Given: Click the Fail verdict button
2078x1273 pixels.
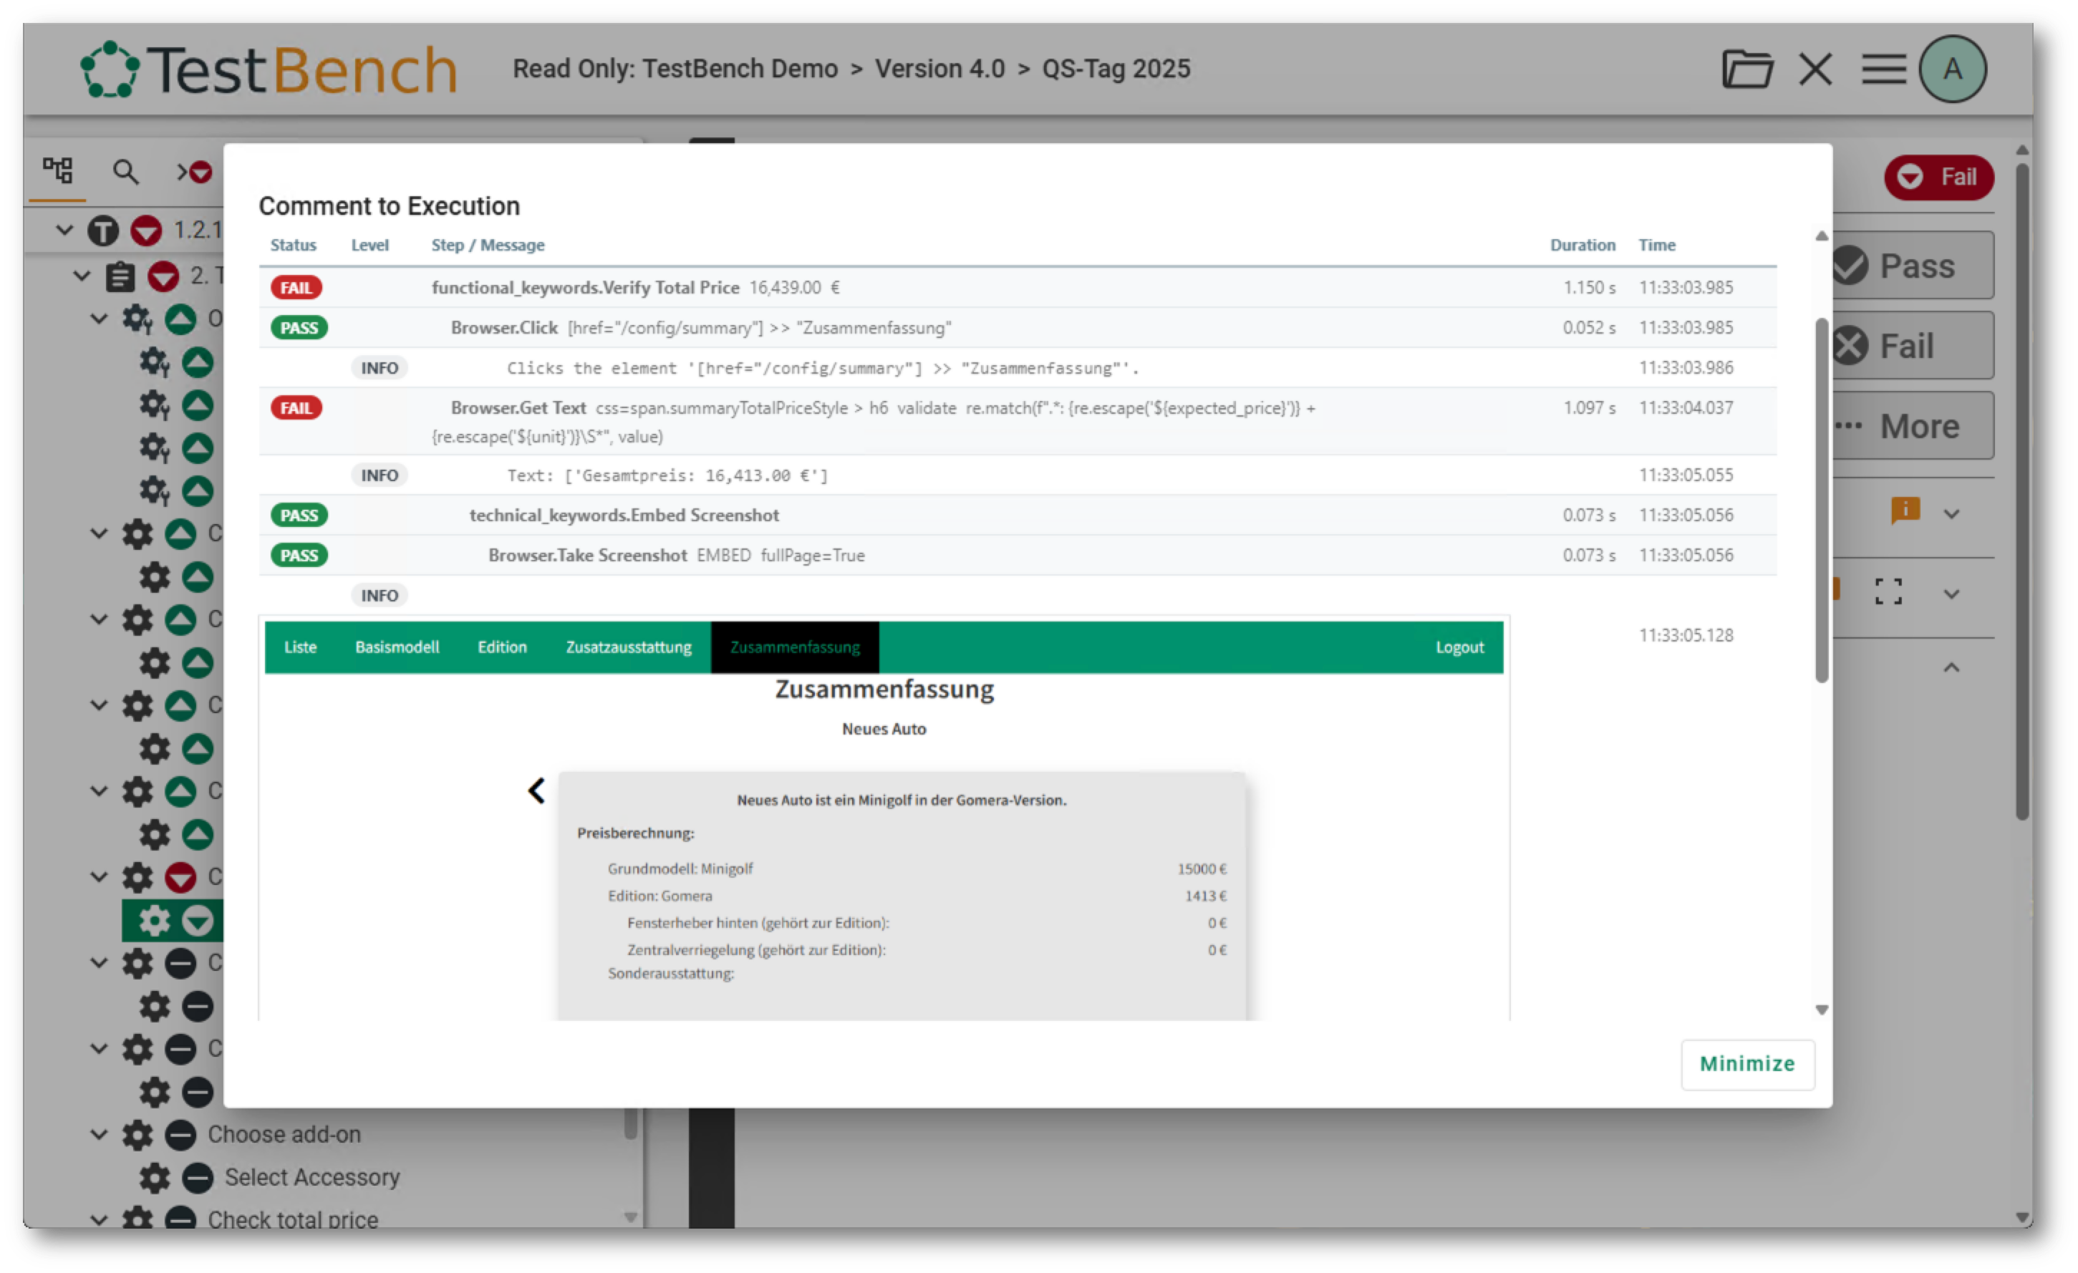Looking at the screenshot, I should point(1913,346).
